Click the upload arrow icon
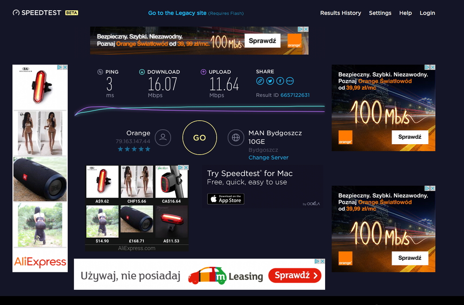 pos(203,72)
